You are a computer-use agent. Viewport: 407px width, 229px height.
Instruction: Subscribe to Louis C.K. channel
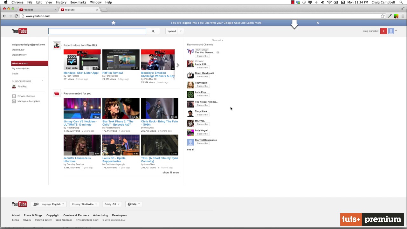coord(202,67)
